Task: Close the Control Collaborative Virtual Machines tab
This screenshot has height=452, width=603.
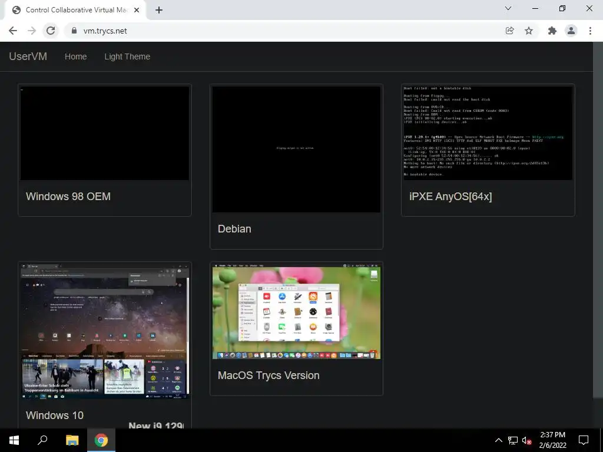Action: (x=137, y=10)
